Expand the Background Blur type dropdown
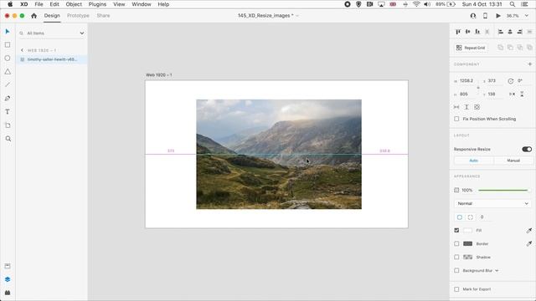The width and height of the screenshot is (536, 301). pos(497,271)
